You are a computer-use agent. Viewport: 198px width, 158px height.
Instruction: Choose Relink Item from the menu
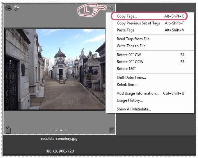127,84
